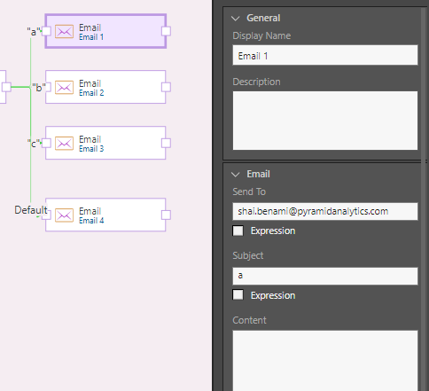Screen dimensions: 429x391
Task: Click the input port of Email 3 node
Action: (46, 143)
